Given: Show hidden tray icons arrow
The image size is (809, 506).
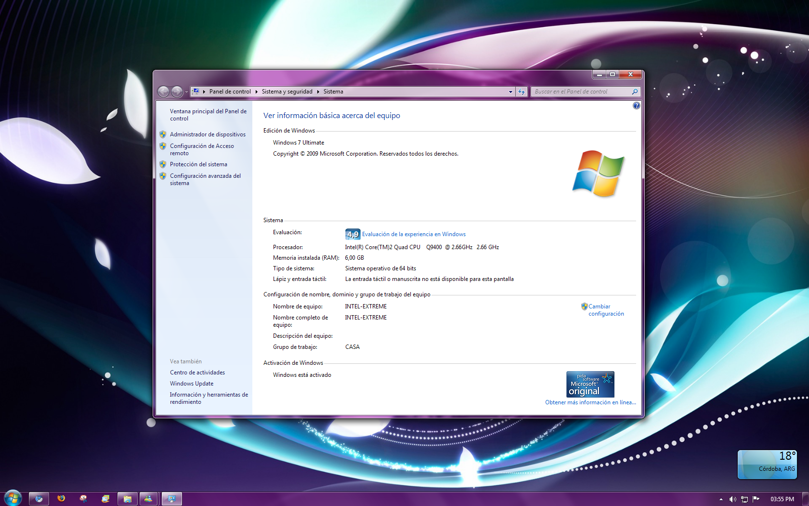Looking at the screenshot, I should pos(721,499).
